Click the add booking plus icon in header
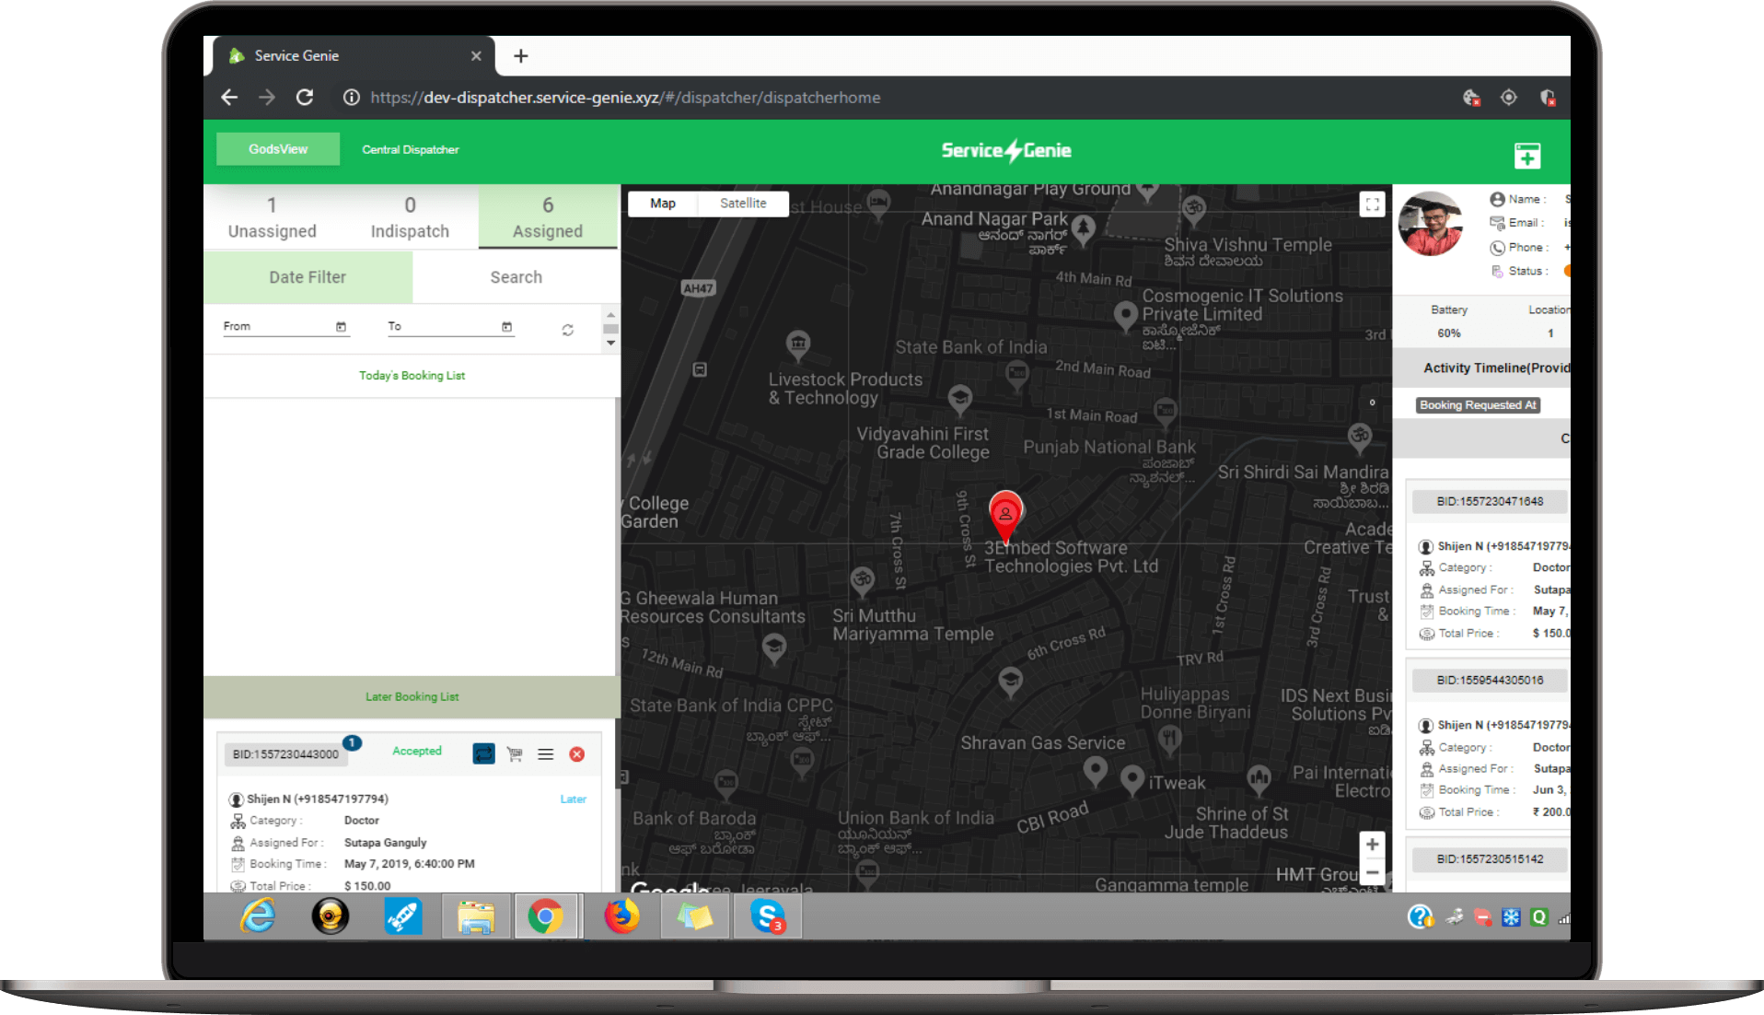The height and width of the screenshot is (1015, 1764). pos(1527,156)
